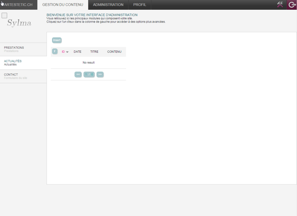Click the Sylma logo
The image size is (297, 216).
[x=19, y=23]
